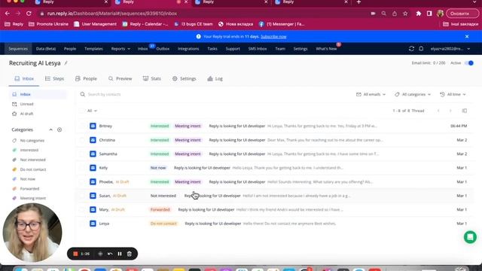Open What's New in navigation
Viewport: 482px width, 271px height.
click(x=326, y=48)
